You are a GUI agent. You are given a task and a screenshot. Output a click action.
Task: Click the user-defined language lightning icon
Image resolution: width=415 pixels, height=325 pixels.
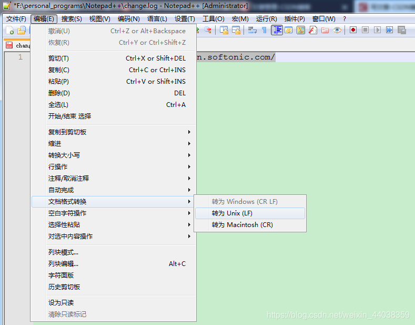pos(288,30)
